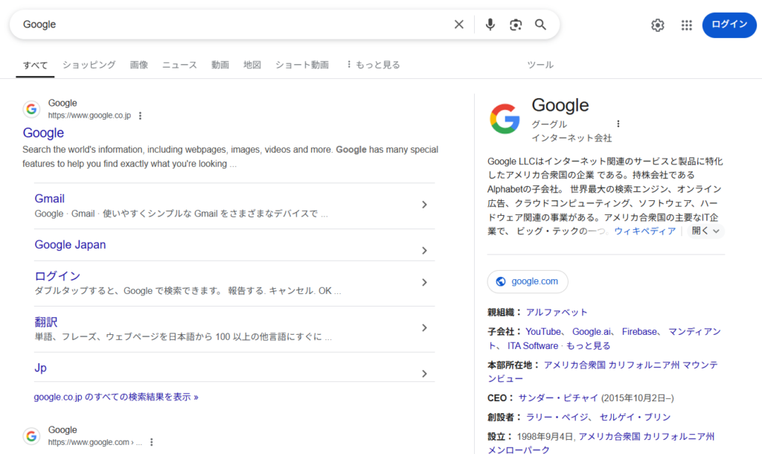The image size is (762, 454).
Task: Open image search camera lens icon
Action: pos(516,25)
